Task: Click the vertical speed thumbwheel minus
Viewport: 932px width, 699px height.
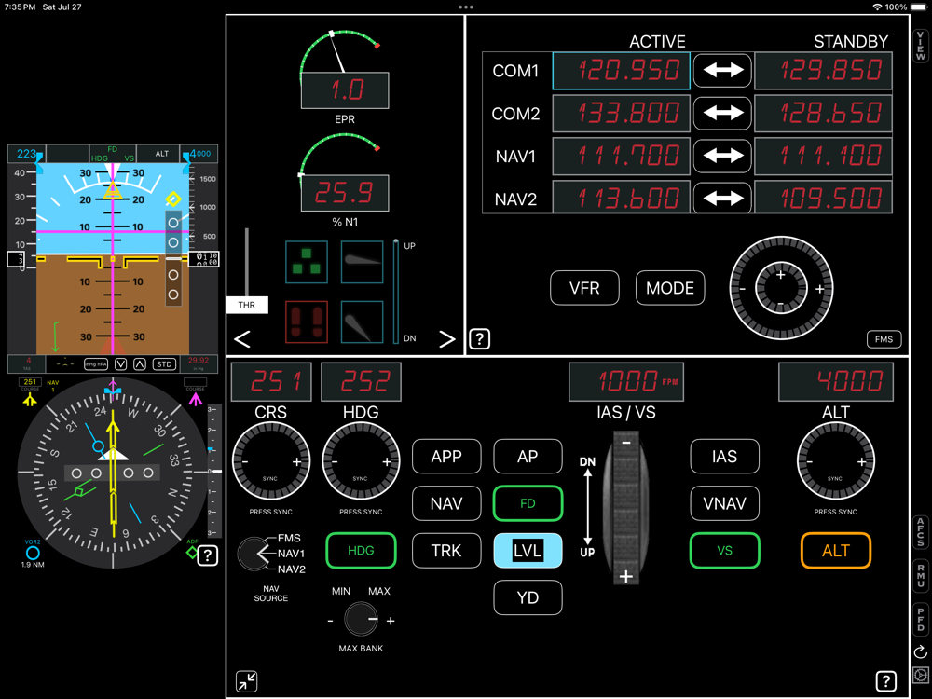Action: pyautogui.click(x=626, y=443)
